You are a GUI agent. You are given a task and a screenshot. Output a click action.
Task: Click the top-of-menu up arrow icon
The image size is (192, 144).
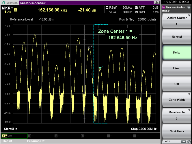pyautogui.click(x=189, y=7)
